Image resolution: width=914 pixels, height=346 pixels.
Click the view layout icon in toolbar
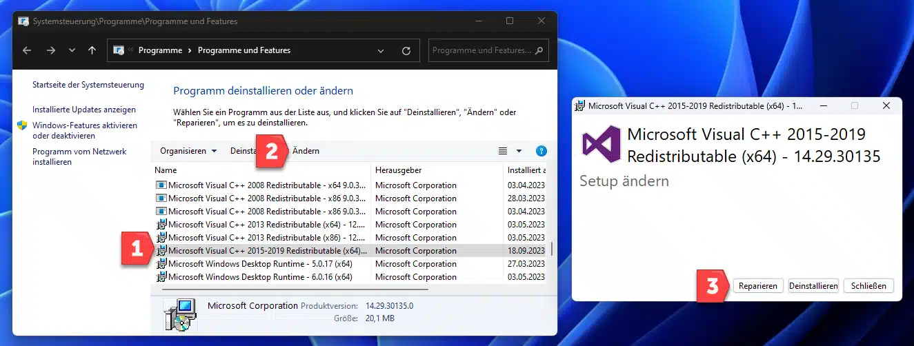(503, 151)
